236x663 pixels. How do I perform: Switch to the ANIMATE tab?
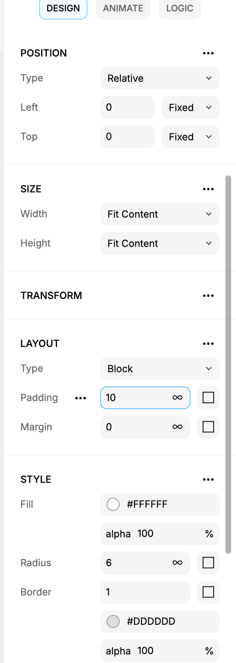click(x=123, y=9)
